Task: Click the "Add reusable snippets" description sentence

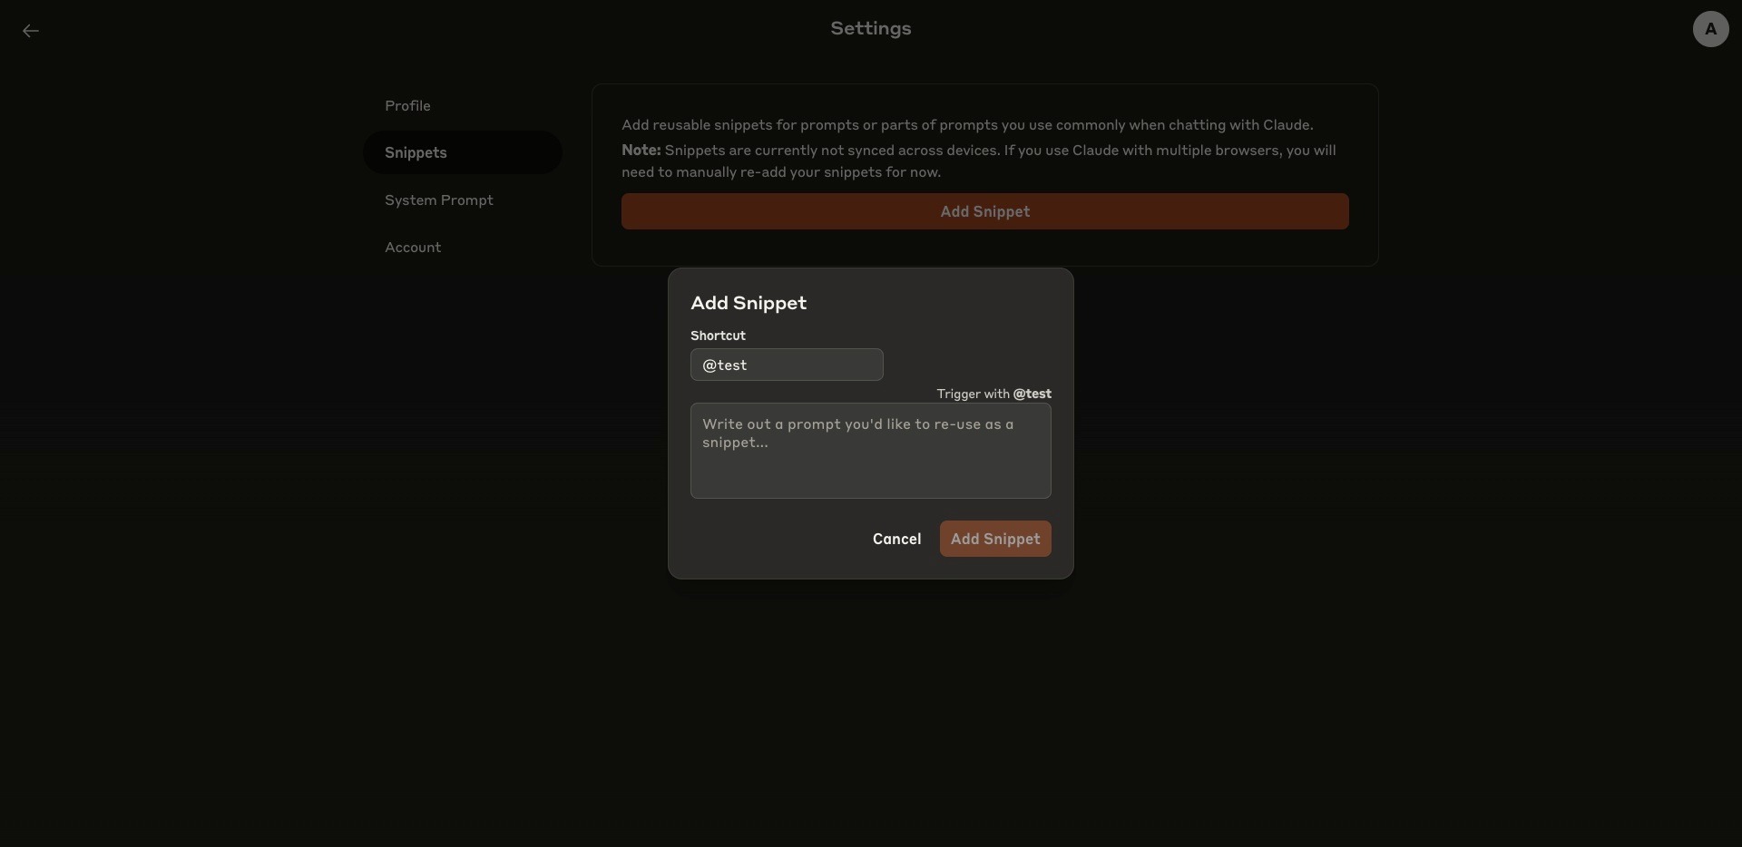Action: pos(967,125)
